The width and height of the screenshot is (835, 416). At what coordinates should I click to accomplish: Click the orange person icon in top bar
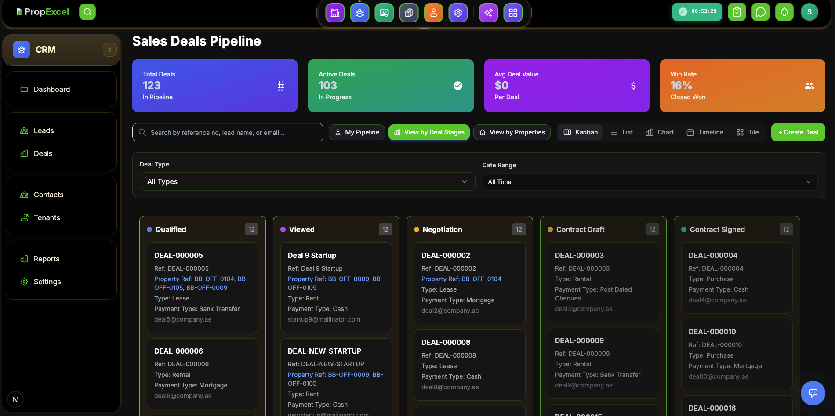[x=433, y=13]
